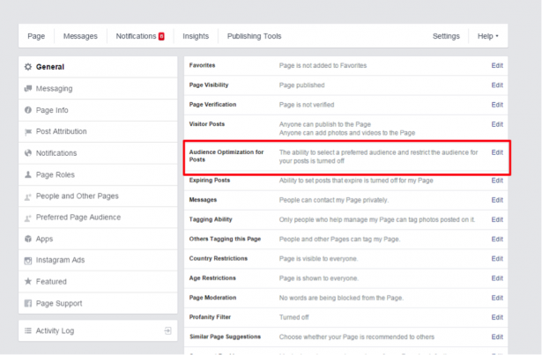Select the Page Roles person icon

coord(28,174)
